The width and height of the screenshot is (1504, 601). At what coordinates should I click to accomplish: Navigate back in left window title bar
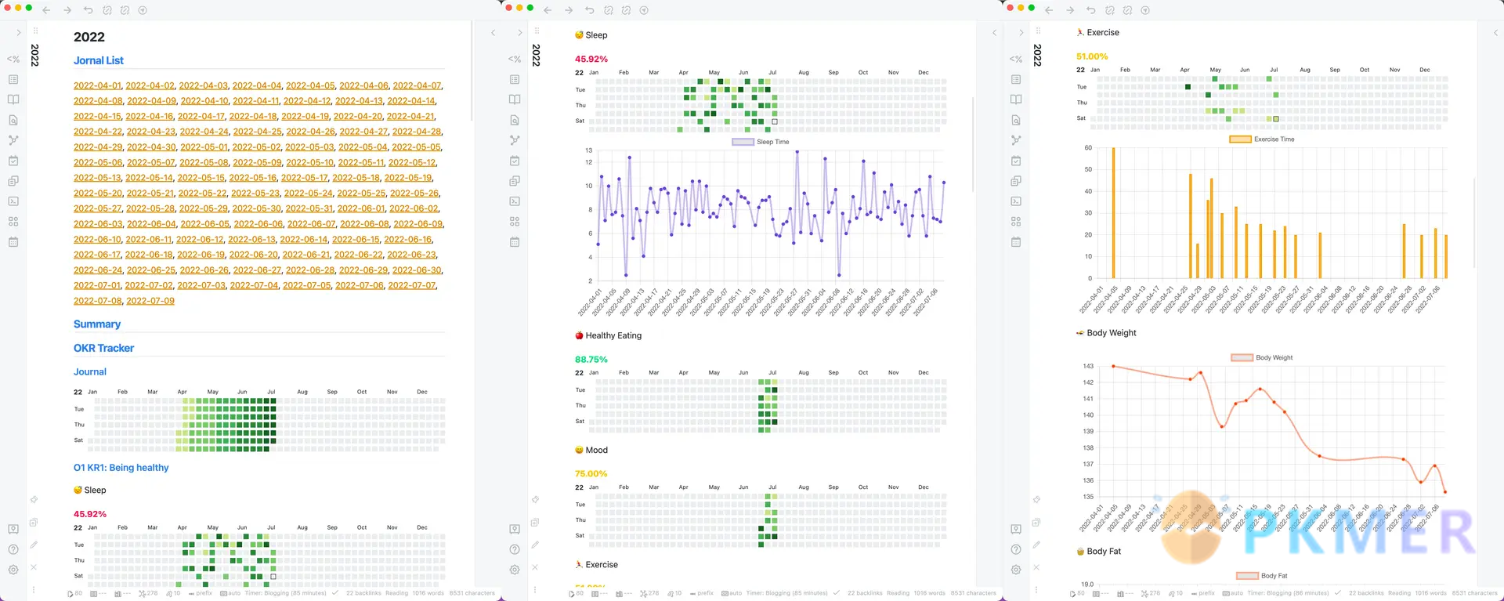[x=46, y=10]
